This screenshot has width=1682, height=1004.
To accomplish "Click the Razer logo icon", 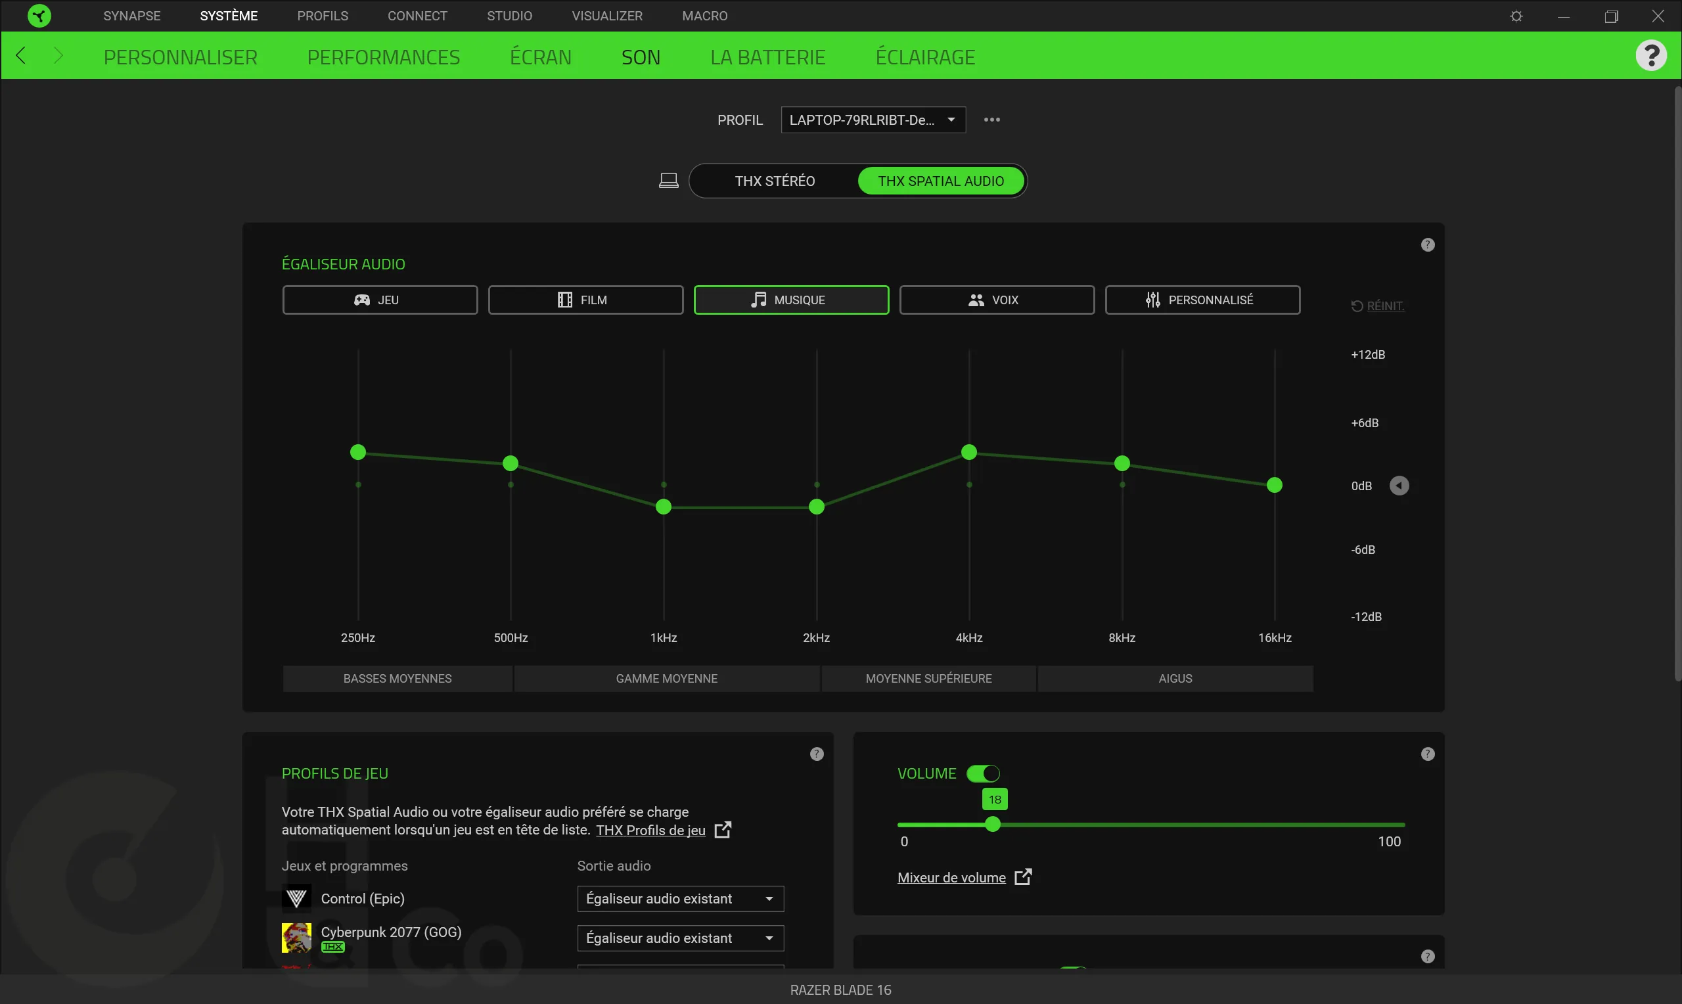I will click(x=39, y=16).
